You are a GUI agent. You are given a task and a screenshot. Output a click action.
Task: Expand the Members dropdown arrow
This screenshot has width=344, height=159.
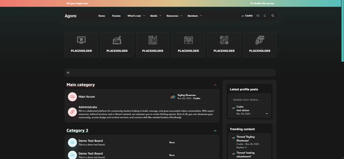tap(201, 16)
